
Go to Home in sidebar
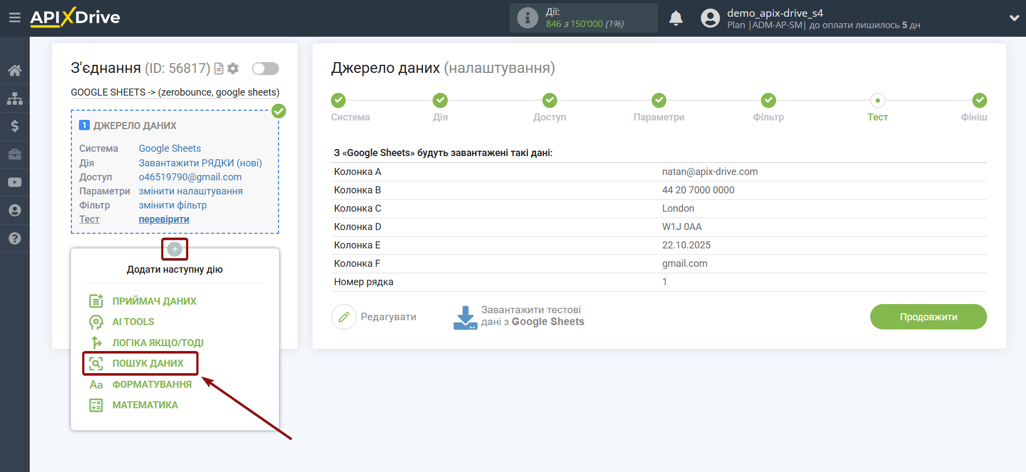(x=15, y=70)
